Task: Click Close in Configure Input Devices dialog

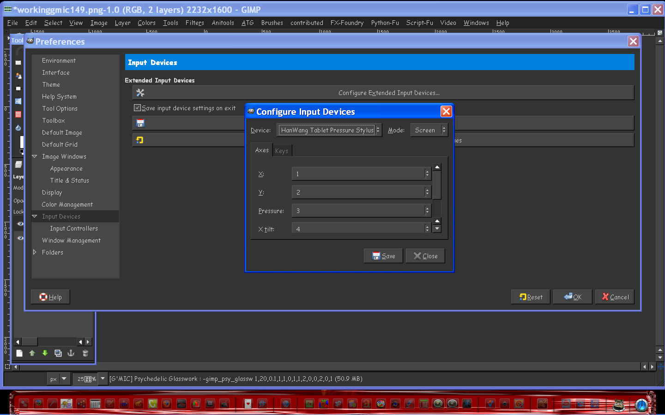Action: tap(425, 256)
